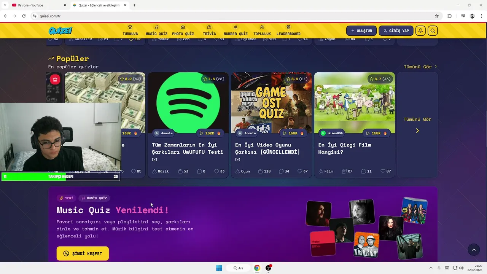Viewport: 487px width, 274px height.
Task: Open the cartoon quiz thumbnail
Action: (x=355, y=103)
